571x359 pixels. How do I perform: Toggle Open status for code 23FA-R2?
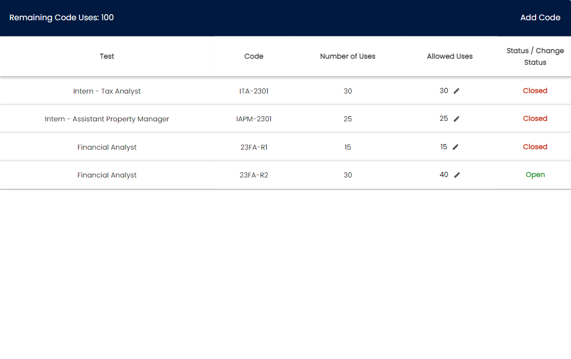pos(535,175)
